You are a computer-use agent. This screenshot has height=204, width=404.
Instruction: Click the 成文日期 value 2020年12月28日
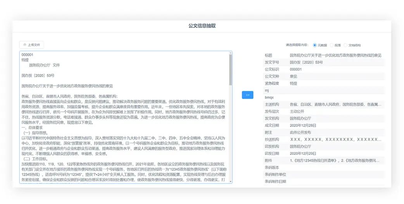point(303,125)
